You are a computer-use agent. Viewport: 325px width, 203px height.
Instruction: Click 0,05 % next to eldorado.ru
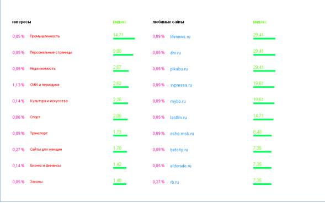click(x=158, y=166)
